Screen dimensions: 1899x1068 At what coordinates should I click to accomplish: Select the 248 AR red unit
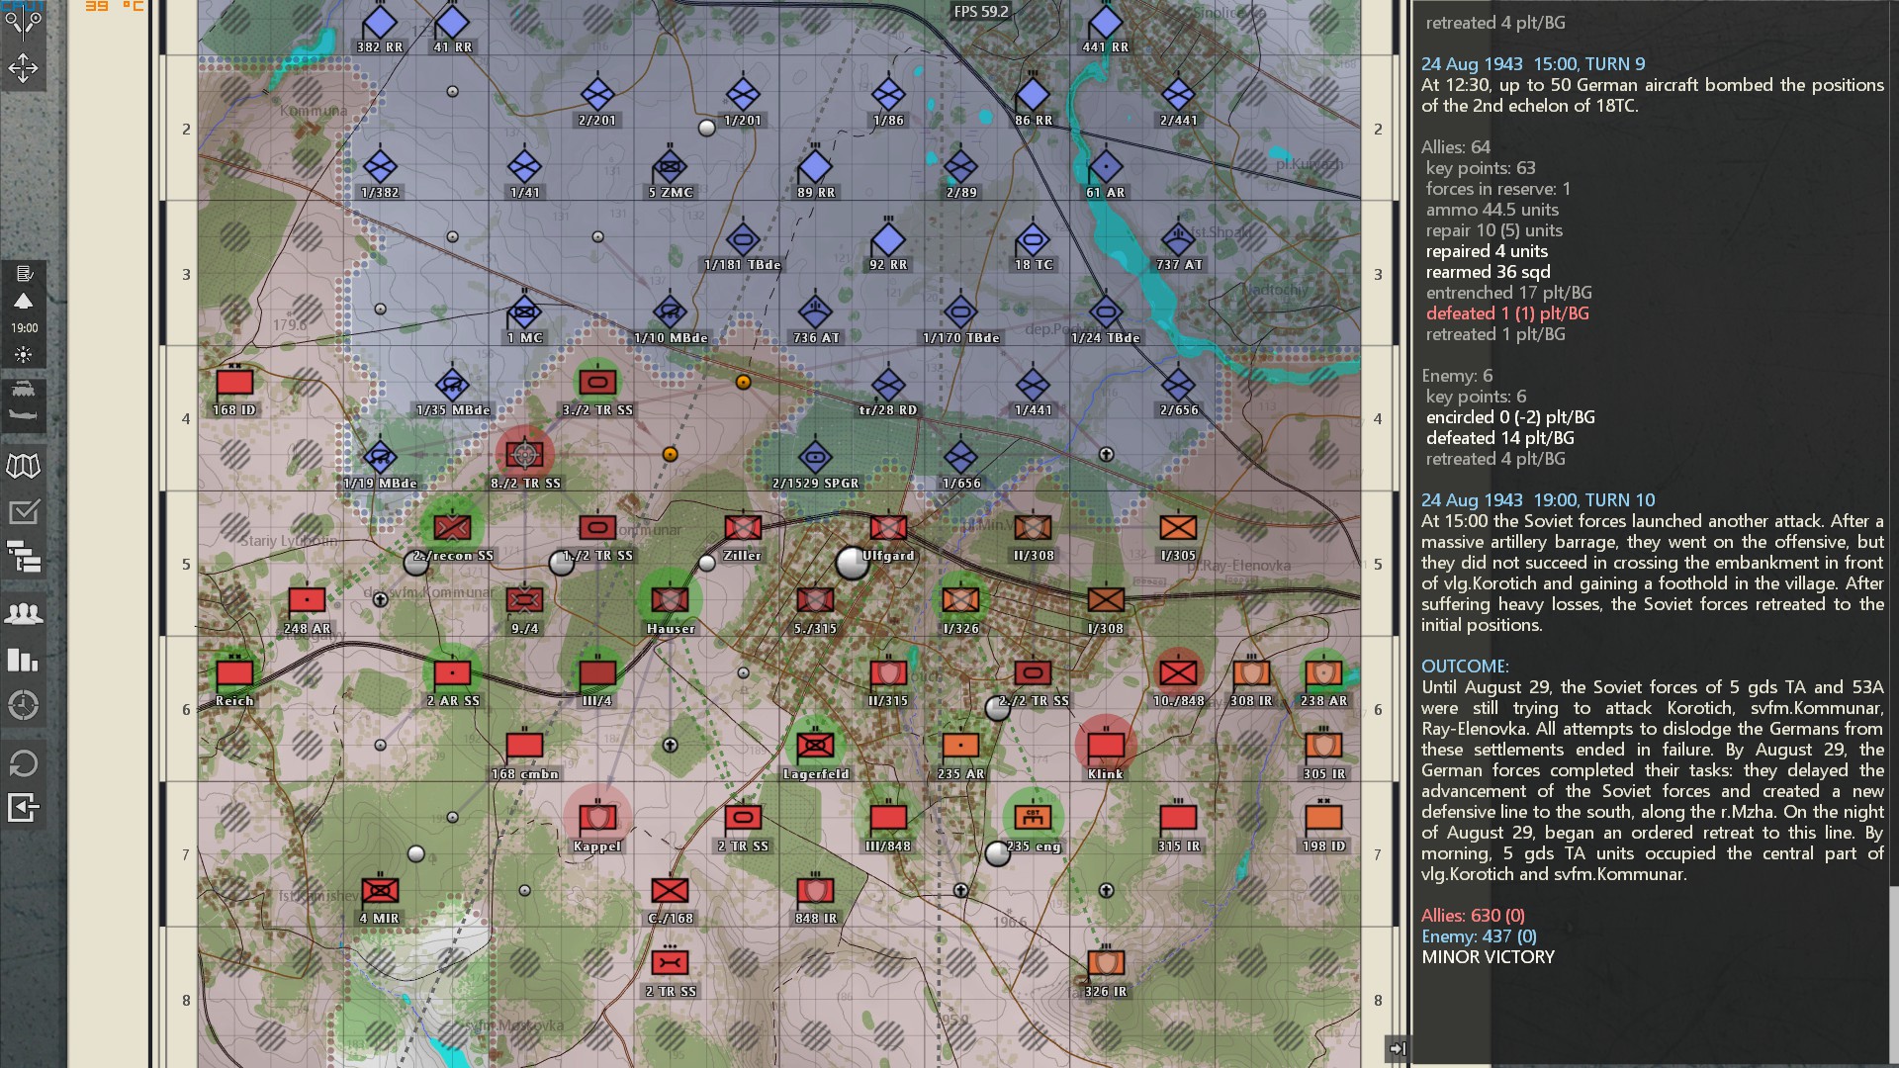click(307, 600)
